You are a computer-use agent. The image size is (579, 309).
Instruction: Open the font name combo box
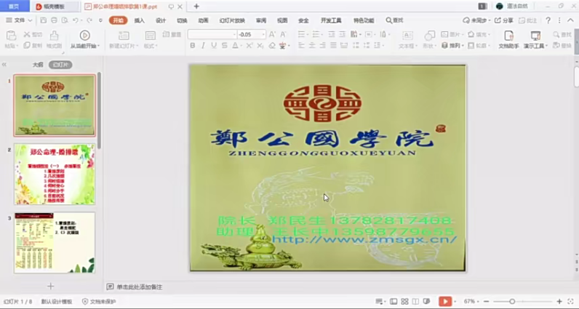[212, 34]
